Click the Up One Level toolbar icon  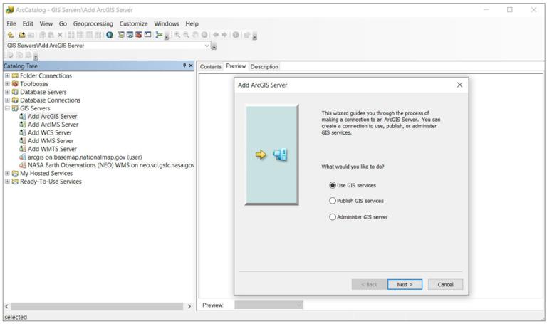tap(11, 35)
